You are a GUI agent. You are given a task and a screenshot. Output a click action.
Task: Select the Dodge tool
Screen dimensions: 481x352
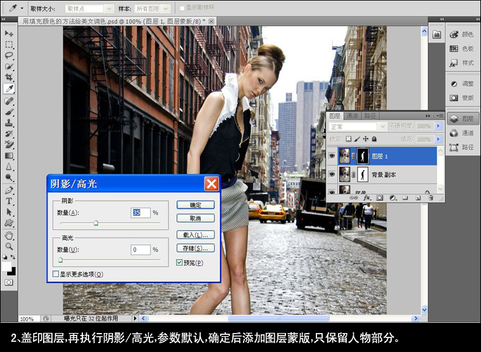9,178
